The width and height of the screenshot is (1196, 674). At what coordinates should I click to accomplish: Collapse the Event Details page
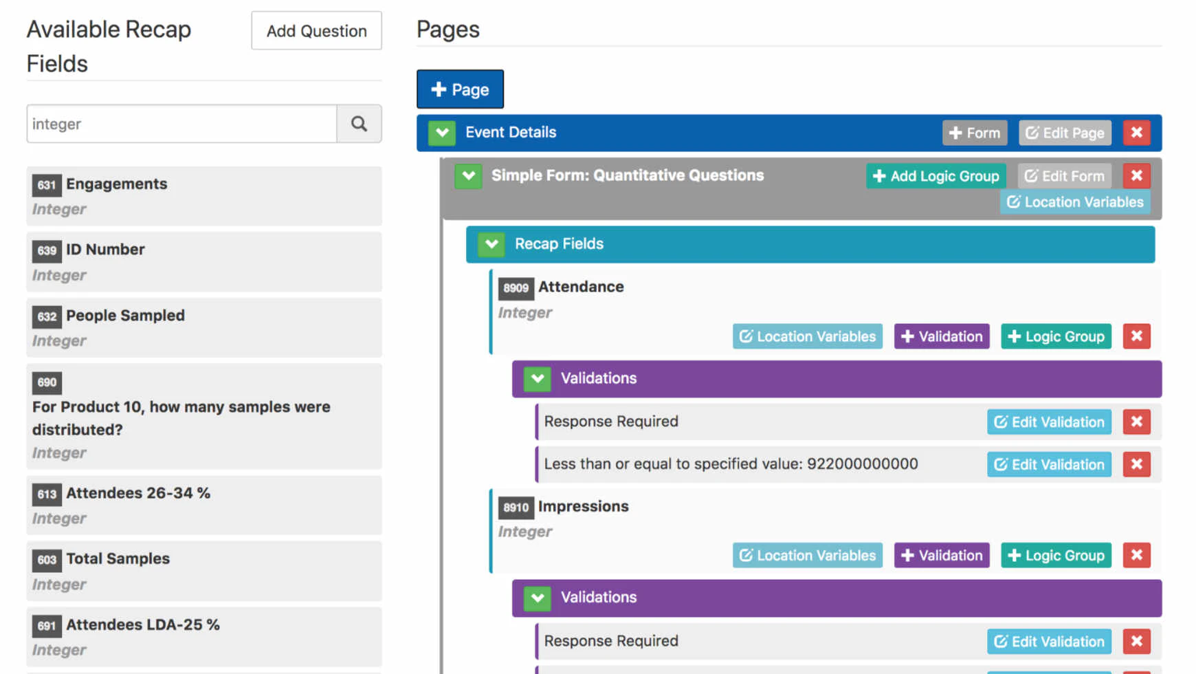click(x=442, y=133)
